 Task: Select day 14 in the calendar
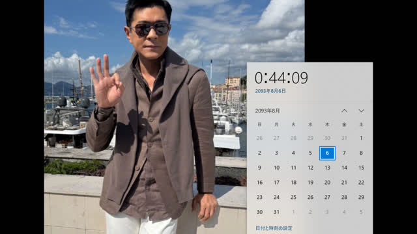click(344, 168)
